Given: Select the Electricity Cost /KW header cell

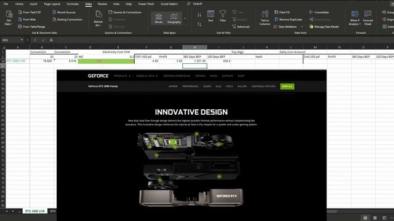Looking at the screenshot, I should (116, 52).
